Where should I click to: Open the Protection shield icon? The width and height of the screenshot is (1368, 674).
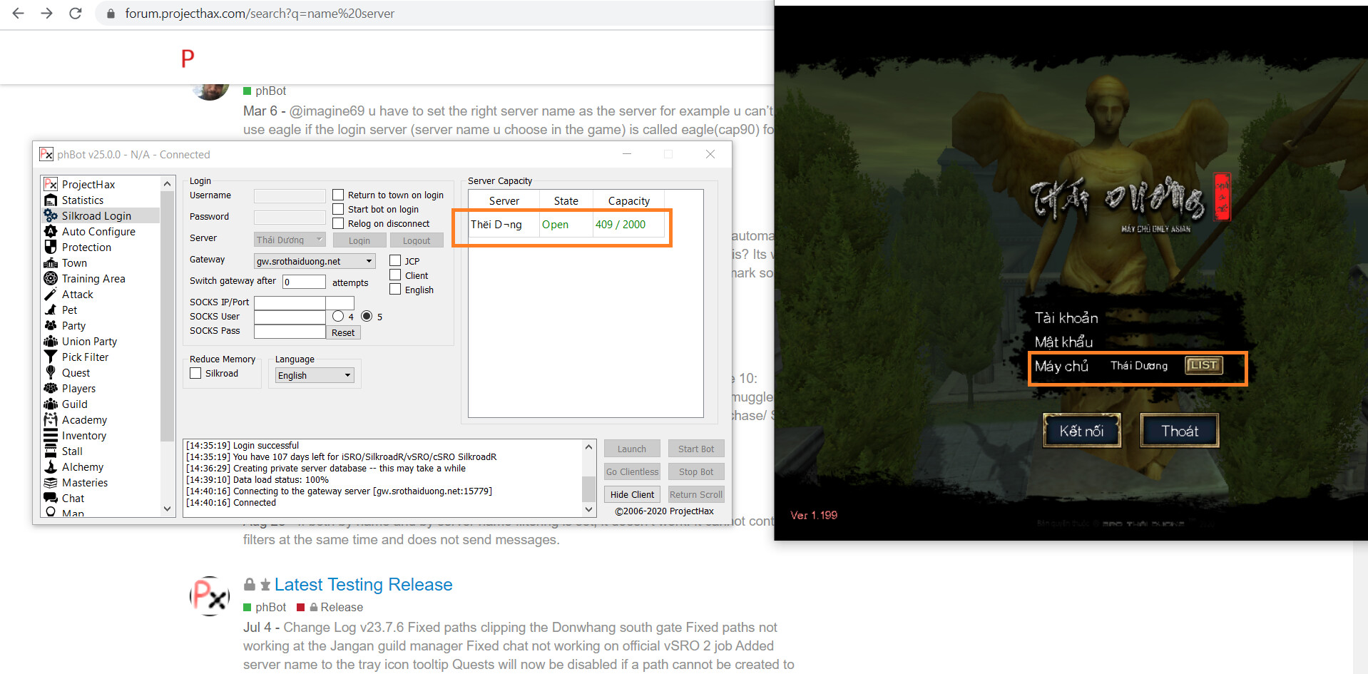pos(51,247)
